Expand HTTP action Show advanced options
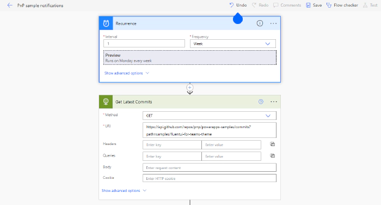The image size is (381, 205). (124, 190)
